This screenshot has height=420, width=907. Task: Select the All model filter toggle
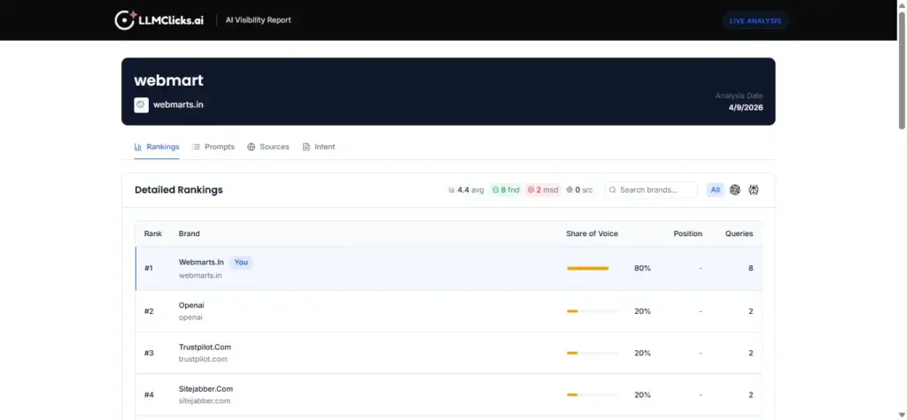715,189
